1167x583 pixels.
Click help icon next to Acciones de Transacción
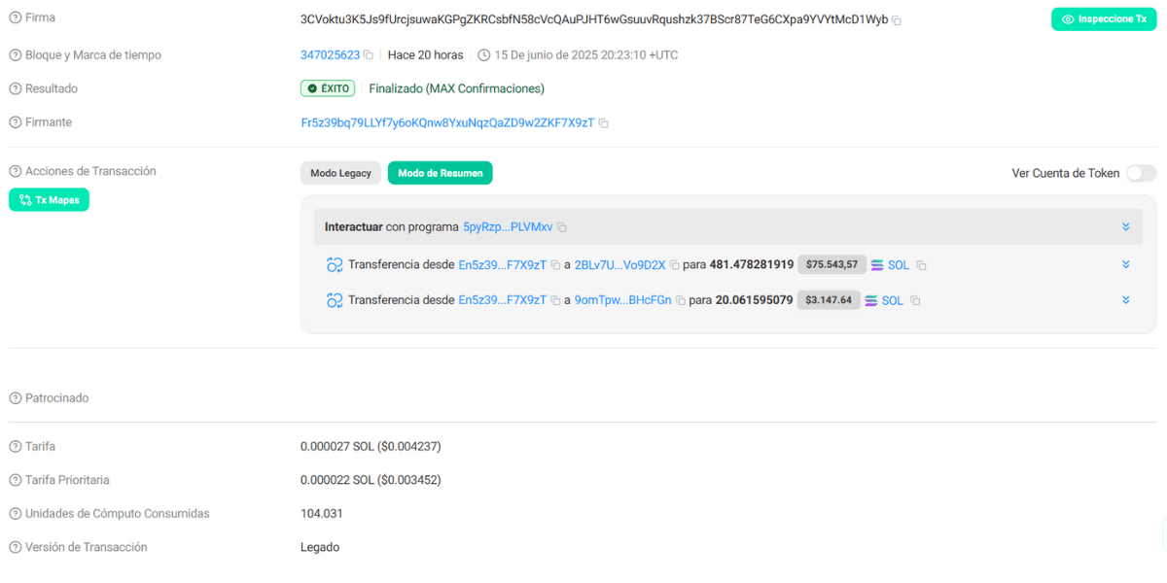[15, 171]
